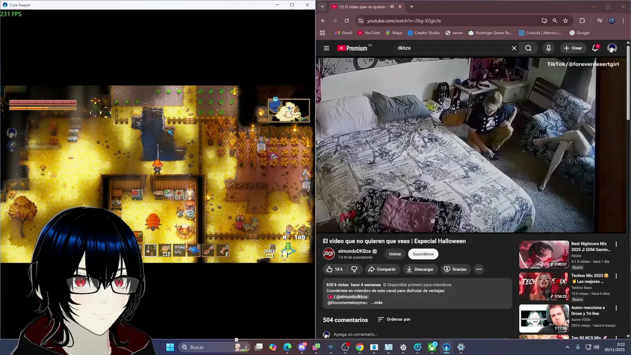
Task: Open Gmail bookmark
Action: (x=343, y=33)
